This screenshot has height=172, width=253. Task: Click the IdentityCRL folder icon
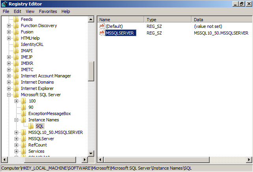coord(16,44)
